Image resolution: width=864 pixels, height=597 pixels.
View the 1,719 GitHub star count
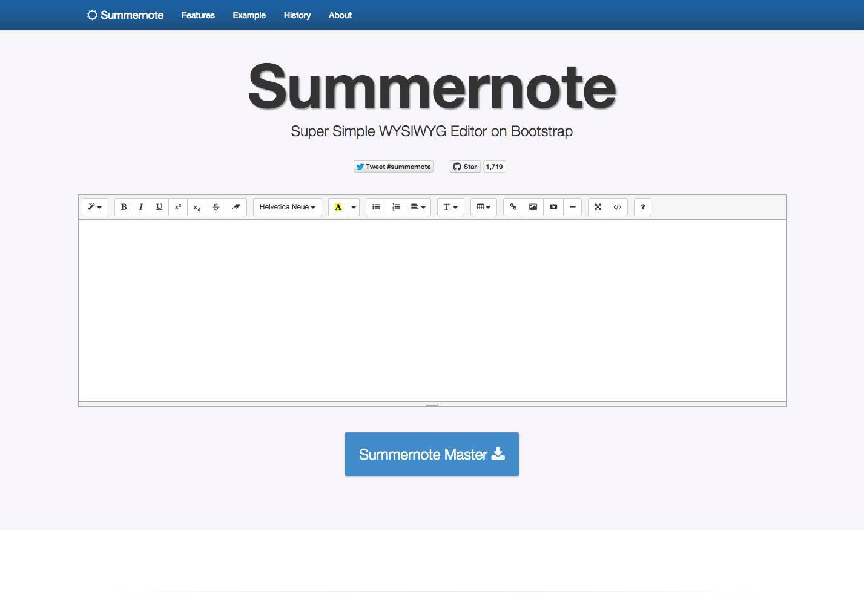click(x=495, y=167)
